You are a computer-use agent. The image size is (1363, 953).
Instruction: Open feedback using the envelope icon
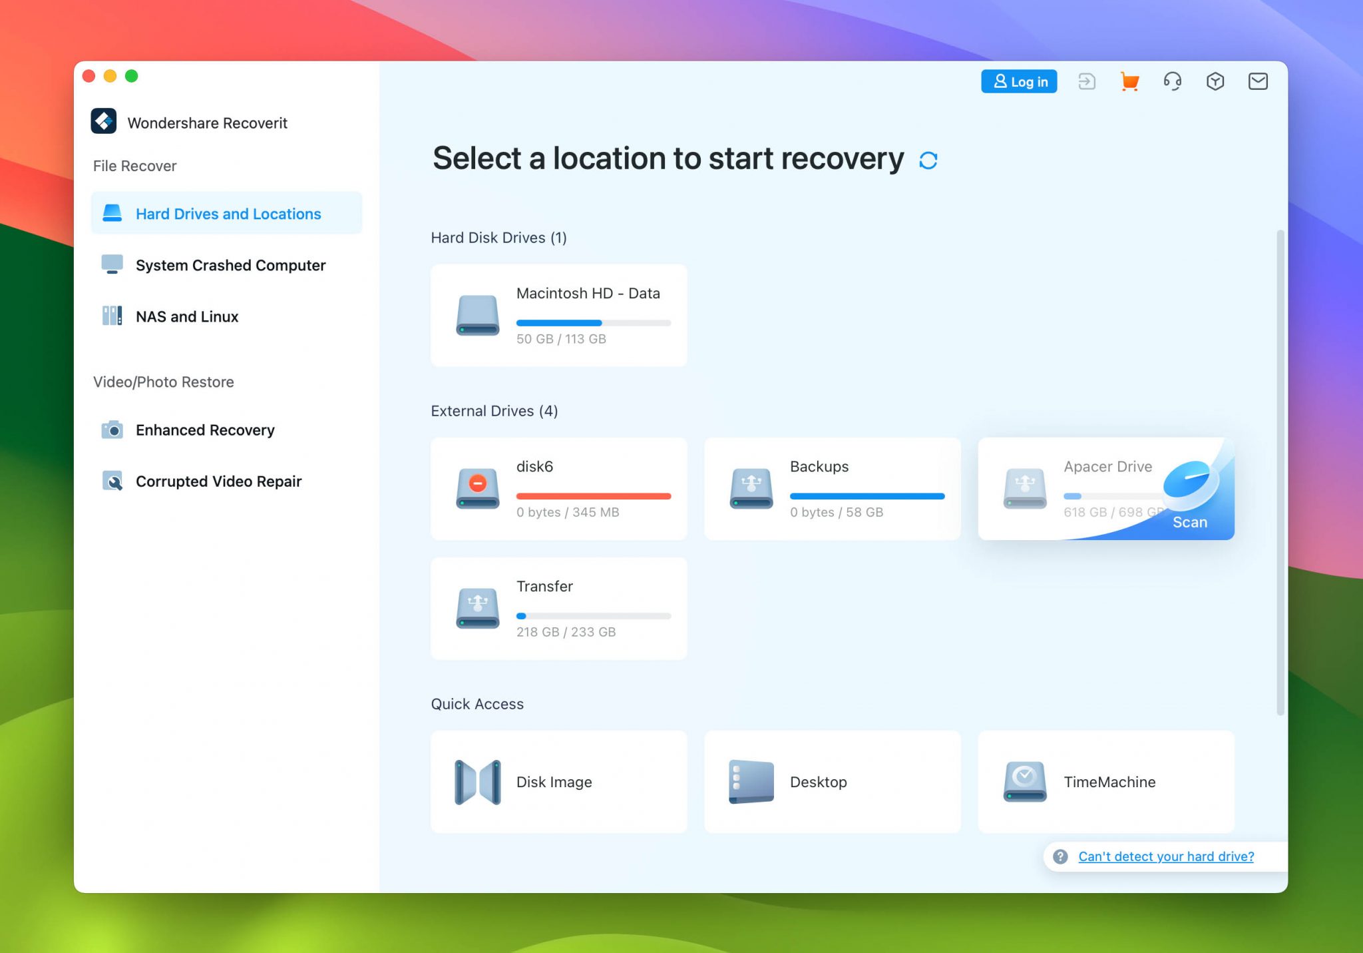point(1258,81)
